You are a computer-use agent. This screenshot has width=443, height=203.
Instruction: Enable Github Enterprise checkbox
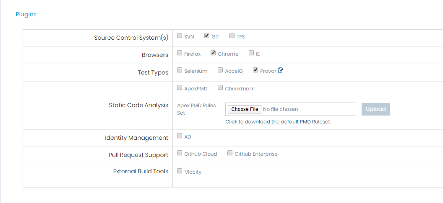coord(230,153)
